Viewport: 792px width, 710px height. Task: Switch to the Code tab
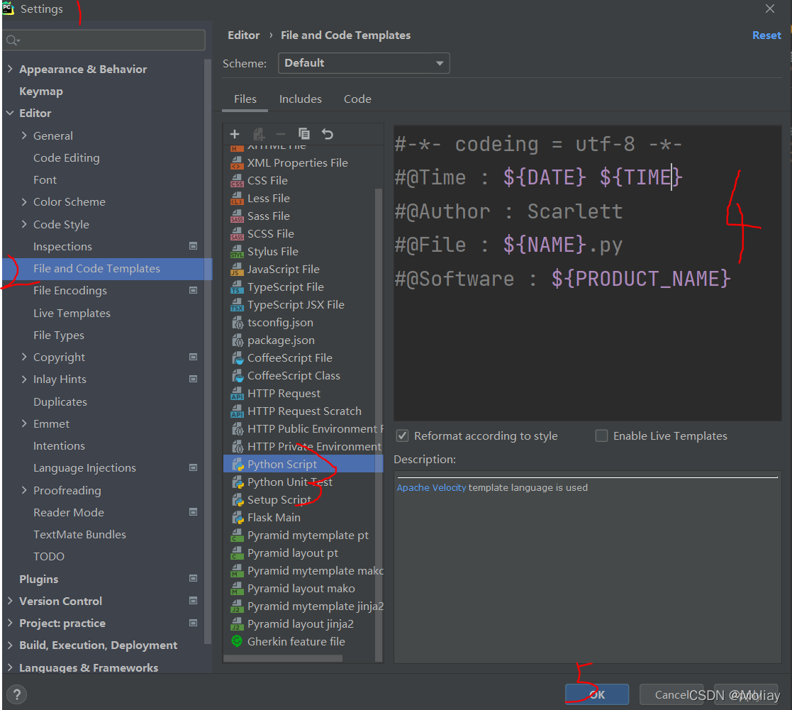[x=357, y=99]
